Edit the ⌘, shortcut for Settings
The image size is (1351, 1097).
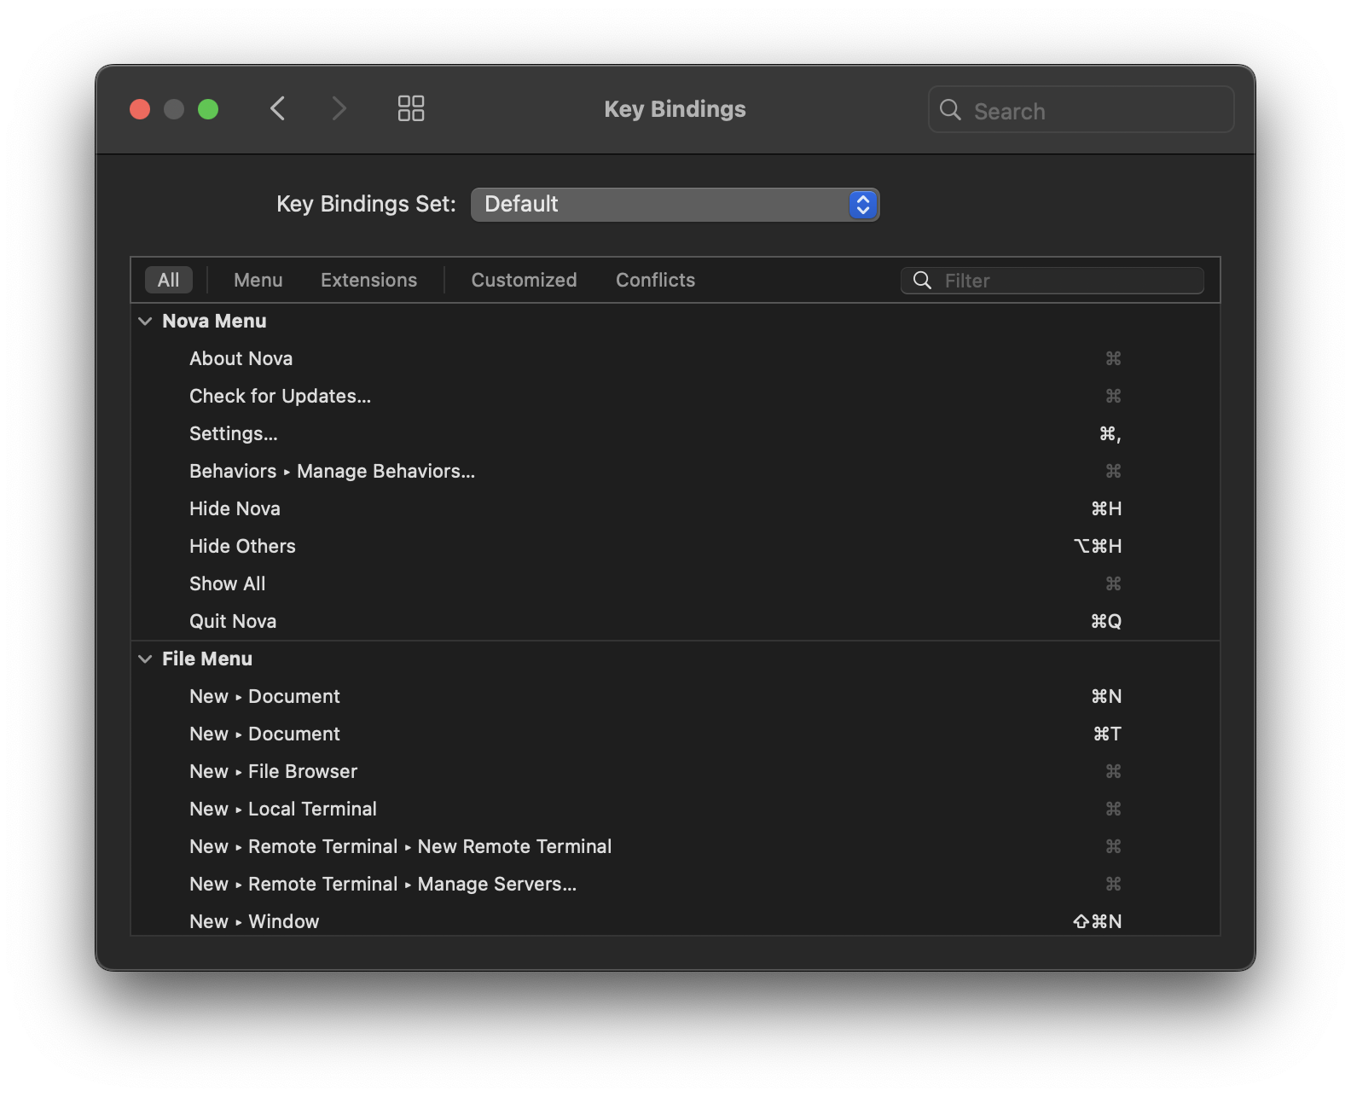point(1110,434)
